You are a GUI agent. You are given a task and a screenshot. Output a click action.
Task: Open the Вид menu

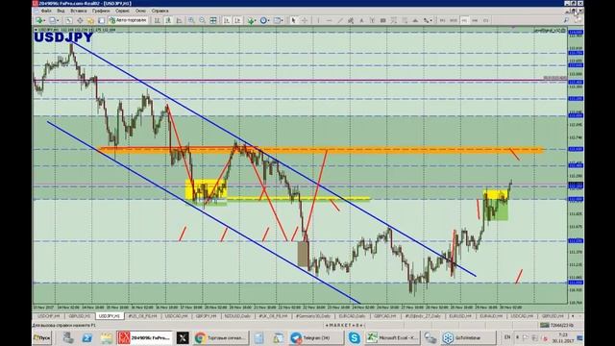coord(61,11)
